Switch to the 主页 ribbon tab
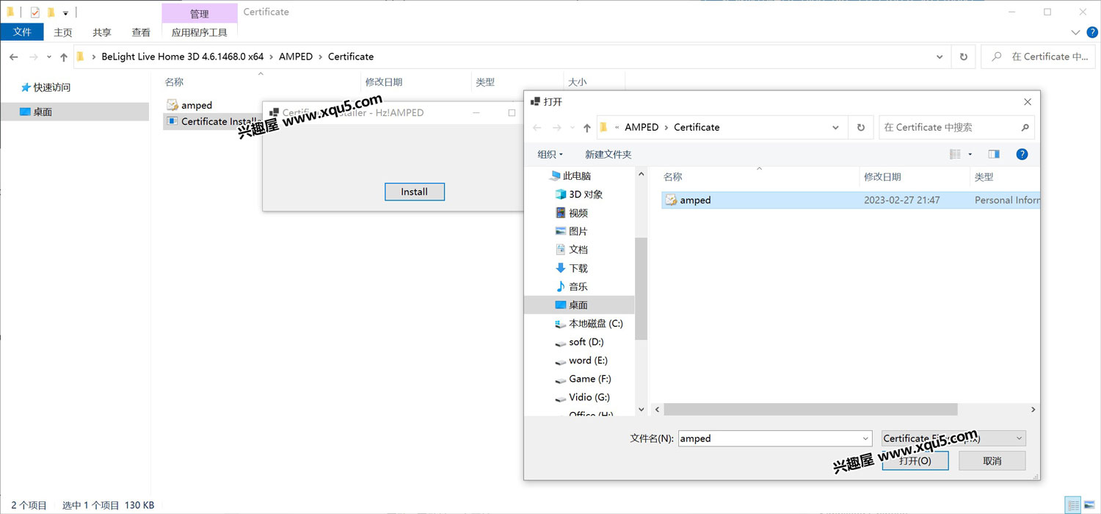This screenshot has height=514, width=1101. click(63, 32)
